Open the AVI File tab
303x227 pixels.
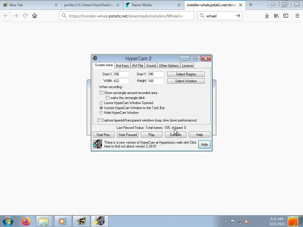[x=137, y=66]
